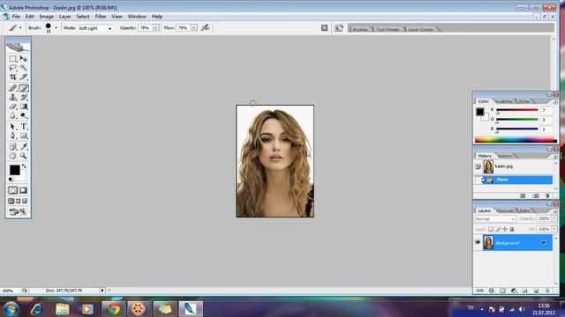Select the Clone Stamp tool
This screenshot has width=565, height=317.
(13, 98)
